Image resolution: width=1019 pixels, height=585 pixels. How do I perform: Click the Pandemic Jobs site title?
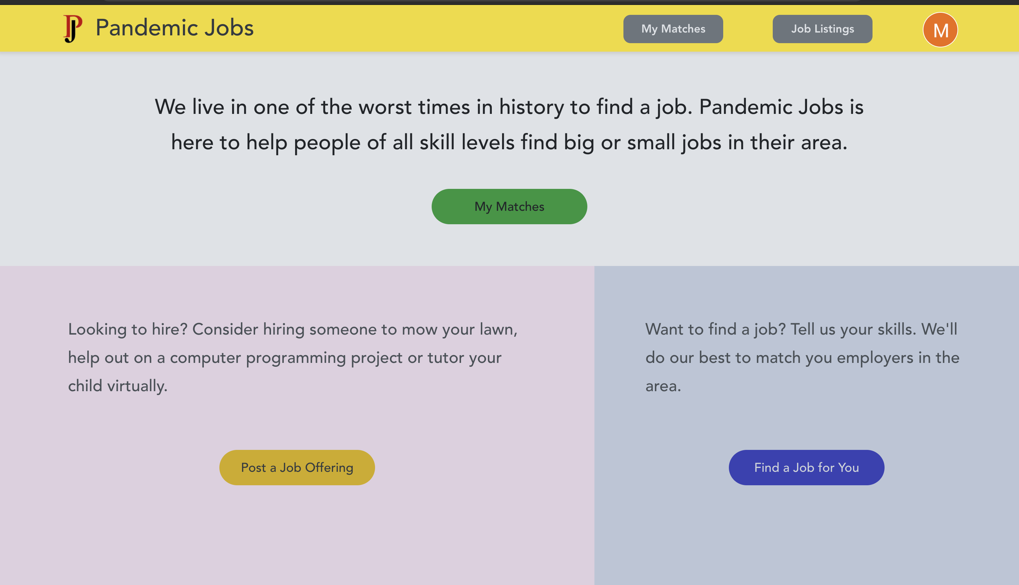(x=174, y=28)
